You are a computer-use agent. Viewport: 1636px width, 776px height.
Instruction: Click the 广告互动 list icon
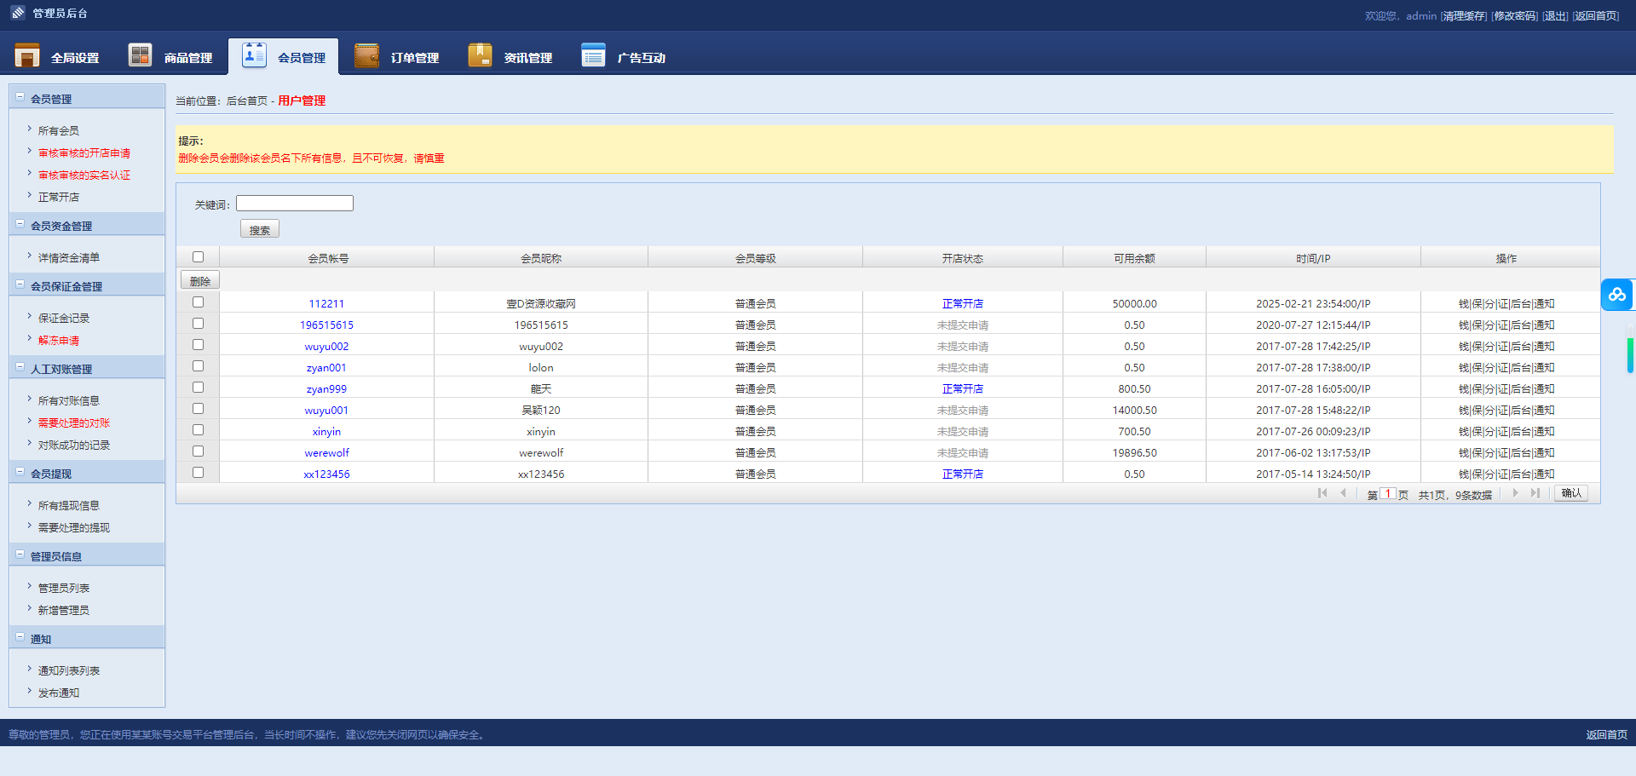[593, 56]
